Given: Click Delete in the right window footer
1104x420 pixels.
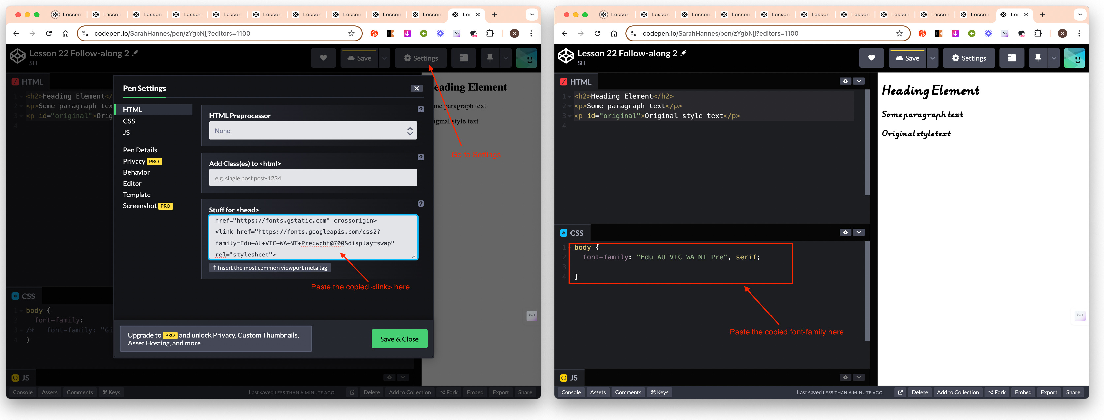Looking at the screenshot, I should point(920,392).
